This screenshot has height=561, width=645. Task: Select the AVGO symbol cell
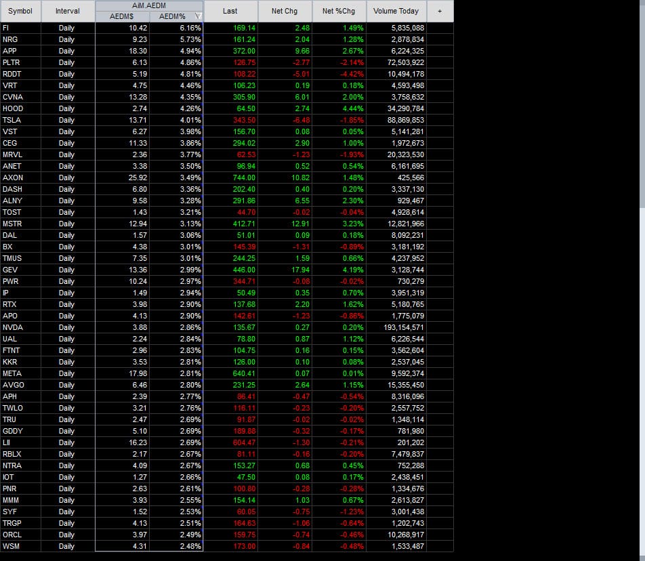click(x=20, y=385)
